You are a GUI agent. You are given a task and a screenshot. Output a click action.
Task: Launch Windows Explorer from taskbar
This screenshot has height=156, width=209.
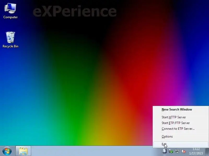[x=23, y=151]
